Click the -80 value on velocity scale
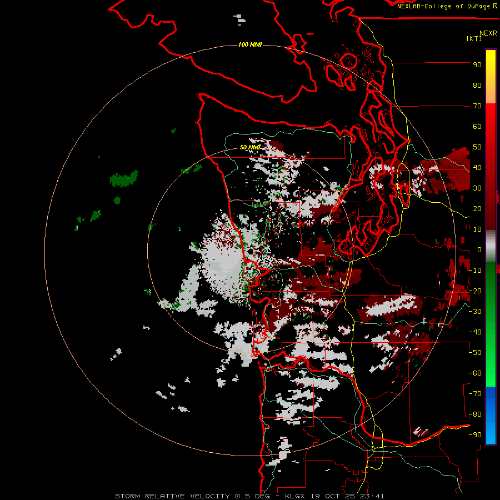Viewport: 500px width, 500px height. (x=475, y=414)
